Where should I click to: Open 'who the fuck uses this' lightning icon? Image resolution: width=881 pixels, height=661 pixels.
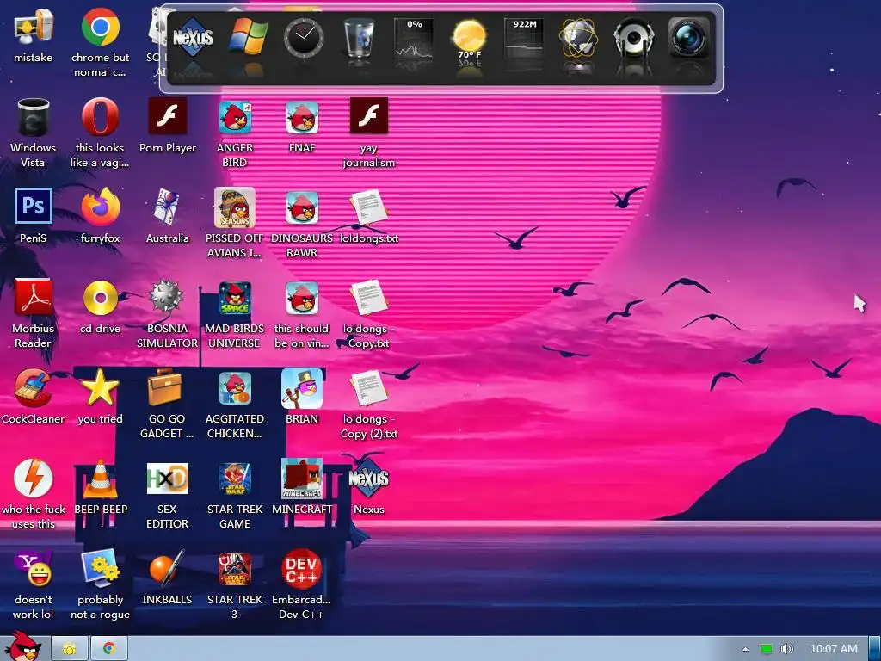pos(33,478)
